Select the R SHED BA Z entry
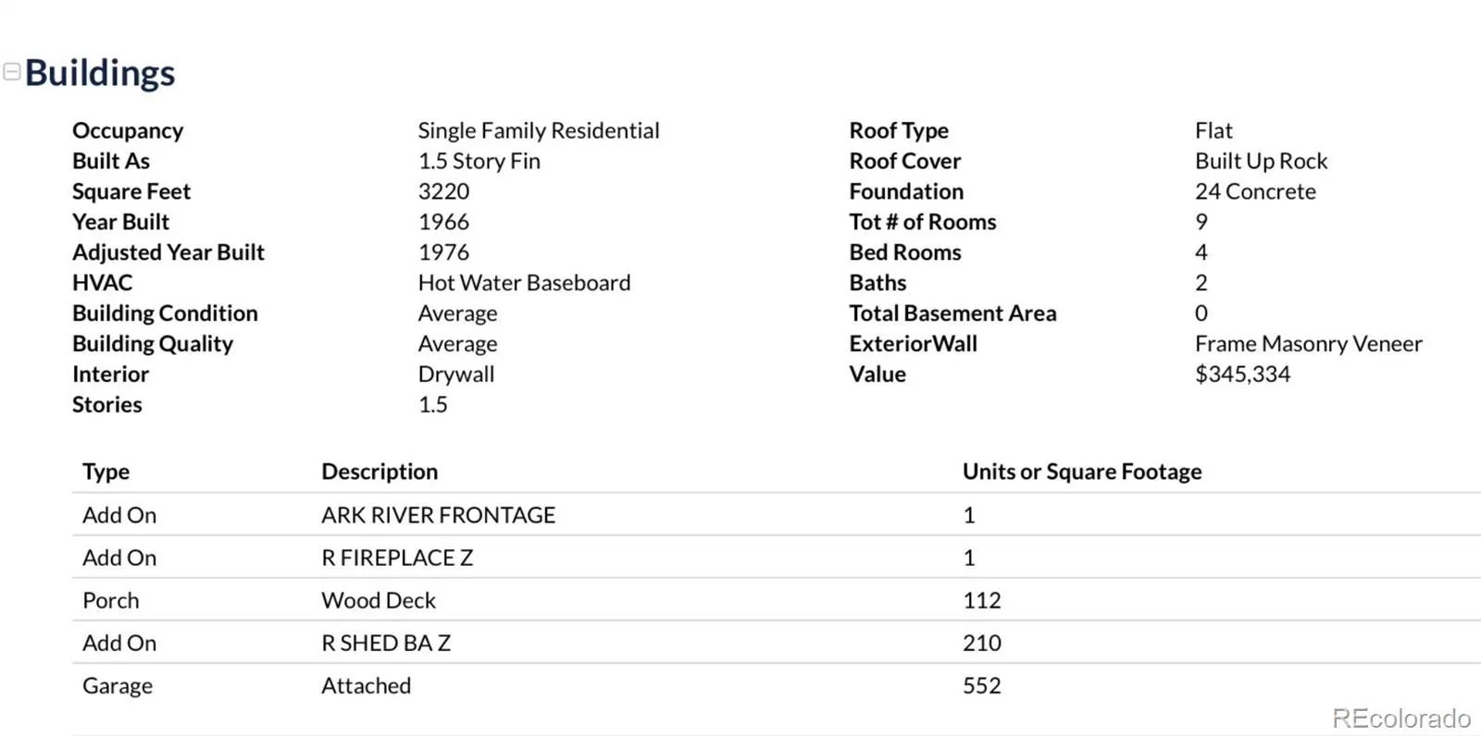 point(386,643)
